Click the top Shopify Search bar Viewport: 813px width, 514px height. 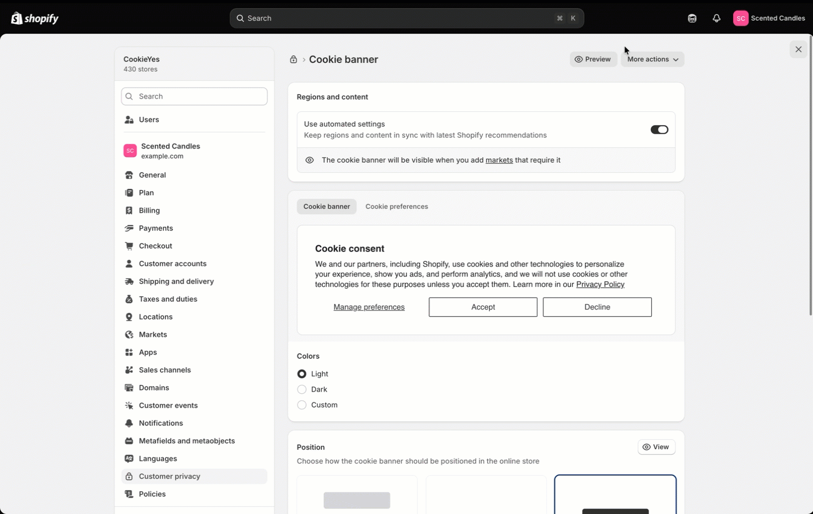[x=406, y=18]
